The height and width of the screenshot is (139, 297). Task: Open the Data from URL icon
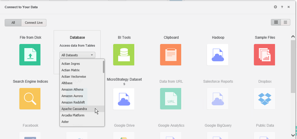[171, 99]
